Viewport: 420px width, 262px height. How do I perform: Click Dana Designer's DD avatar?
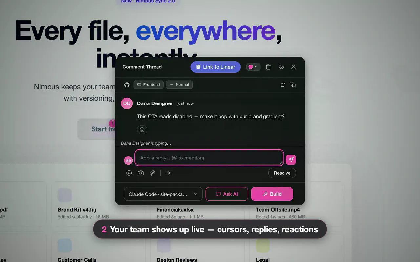tap(127, 103)
